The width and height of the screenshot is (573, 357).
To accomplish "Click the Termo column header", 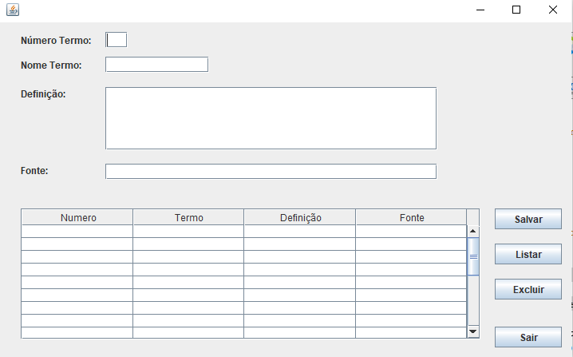I will point(188,218).
